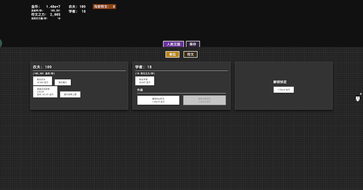Buy a scholar with 购买学者

coord(144,81)
